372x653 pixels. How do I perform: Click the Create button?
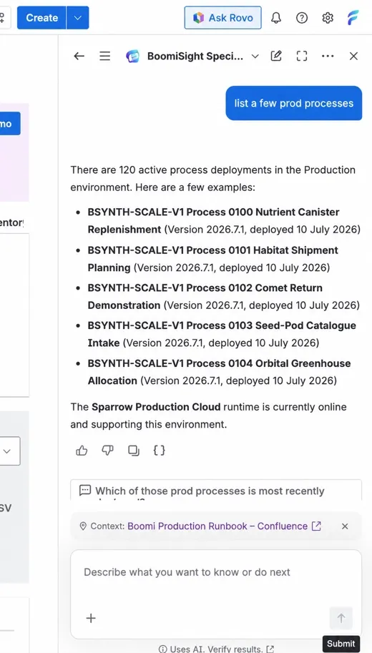coord(41,17)
